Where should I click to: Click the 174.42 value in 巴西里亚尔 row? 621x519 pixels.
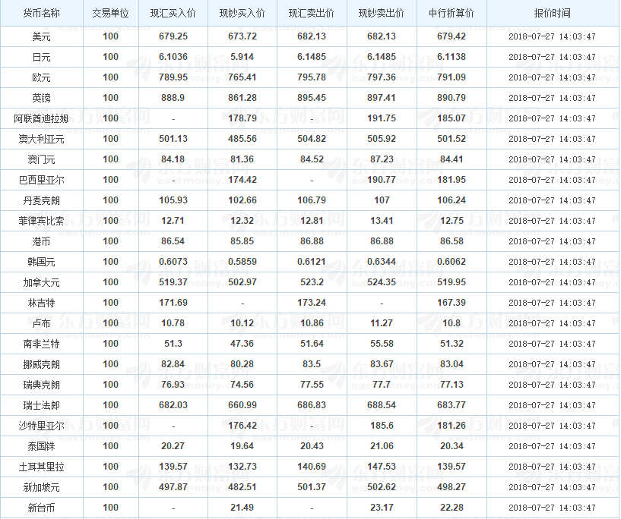pyautogui.click(x=242, y=180)
